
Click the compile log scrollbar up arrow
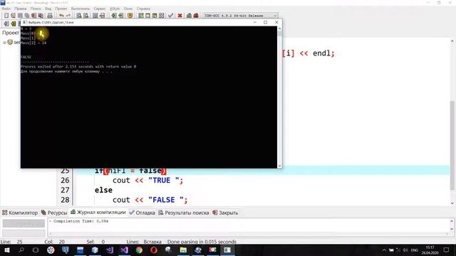click(x=452, y=221)
